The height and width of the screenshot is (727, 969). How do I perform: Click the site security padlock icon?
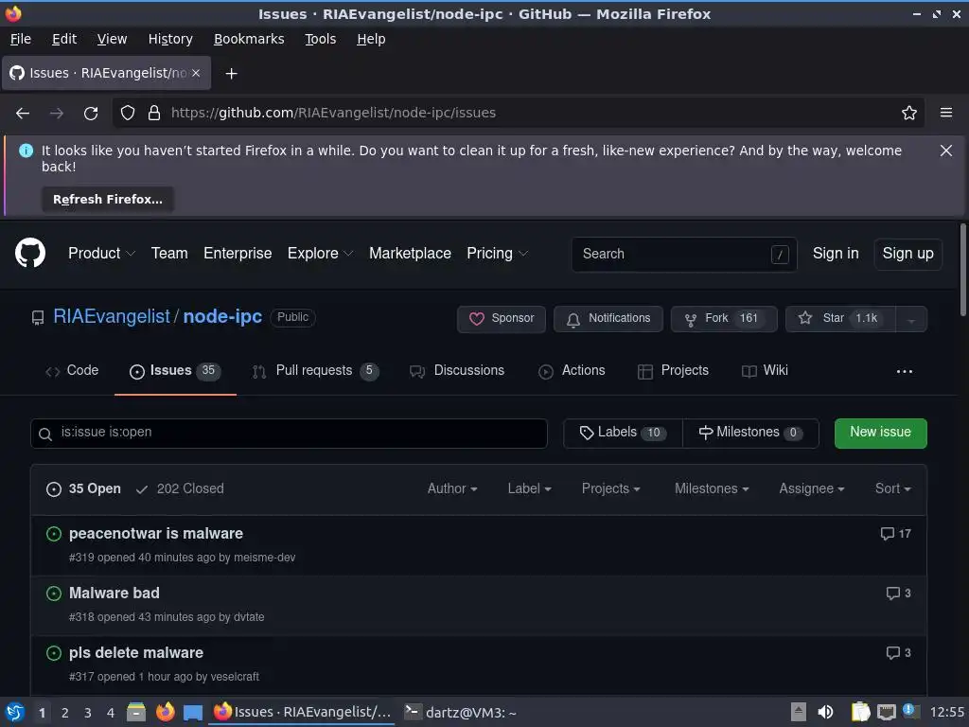coord(154,114)
